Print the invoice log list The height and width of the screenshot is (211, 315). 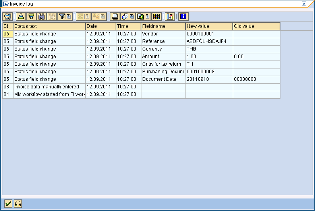pos(115,16)
